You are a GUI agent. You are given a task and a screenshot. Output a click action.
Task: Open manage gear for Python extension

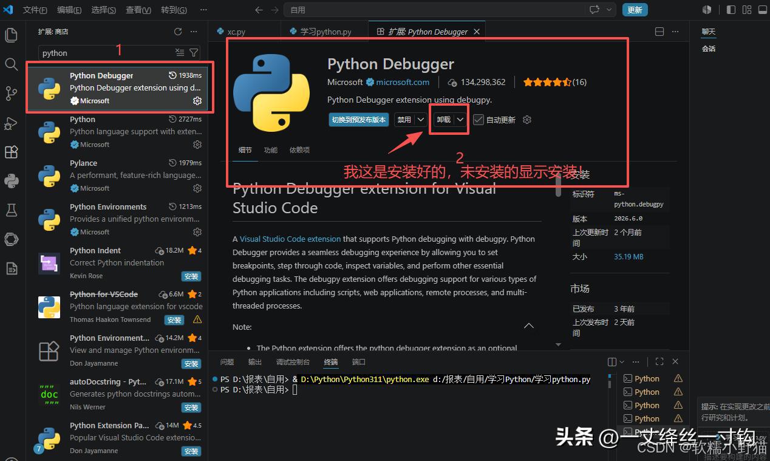197,145
